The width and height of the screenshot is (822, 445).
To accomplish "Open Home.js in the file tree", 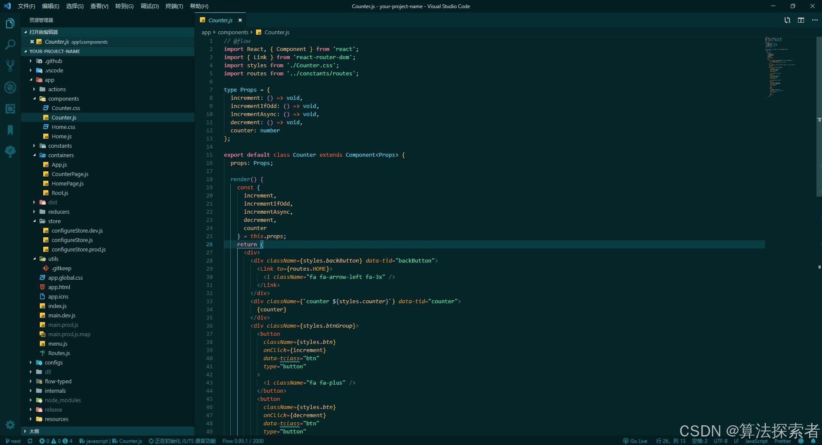I will point(107,136).
